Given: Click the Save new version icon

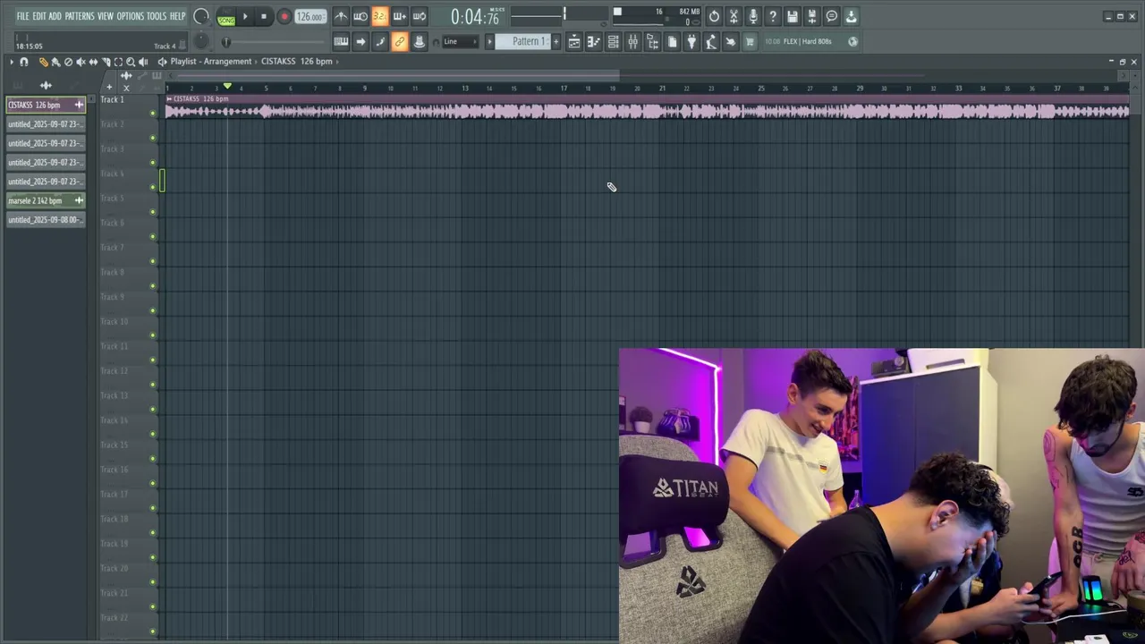Looking at the screenshot, I should [x=812, y=16].
